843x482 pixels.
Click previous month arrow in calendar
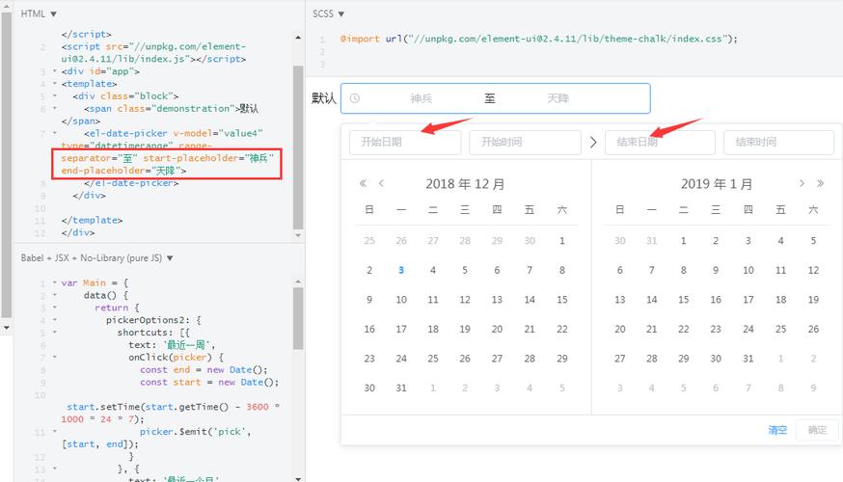382,183
